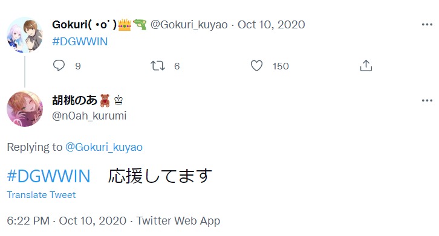Click the Twitter Web App source link

(x=178, y=221)
